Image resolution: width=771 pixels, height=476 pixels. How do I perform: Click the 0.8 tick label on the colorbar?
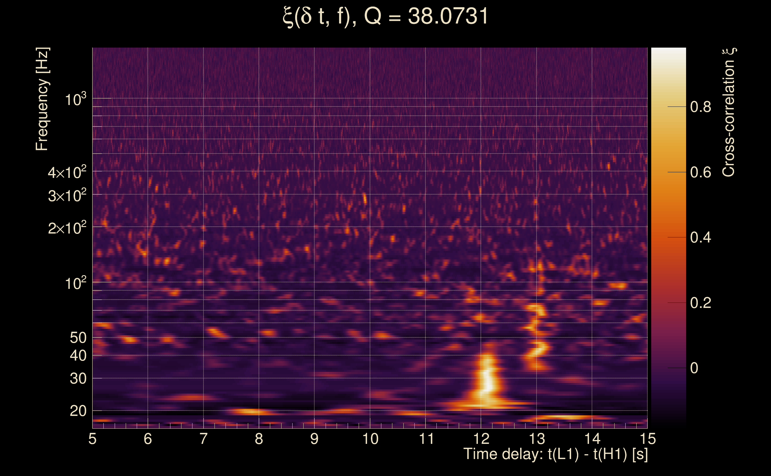[x=700, y=107]
